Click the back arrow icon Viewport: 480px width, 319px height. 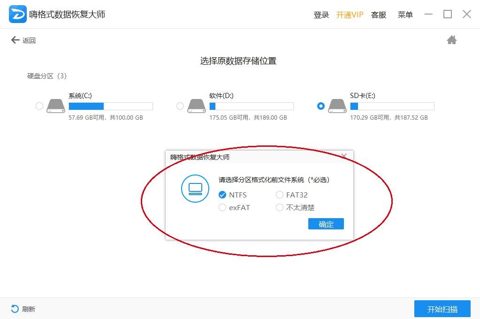15,40
